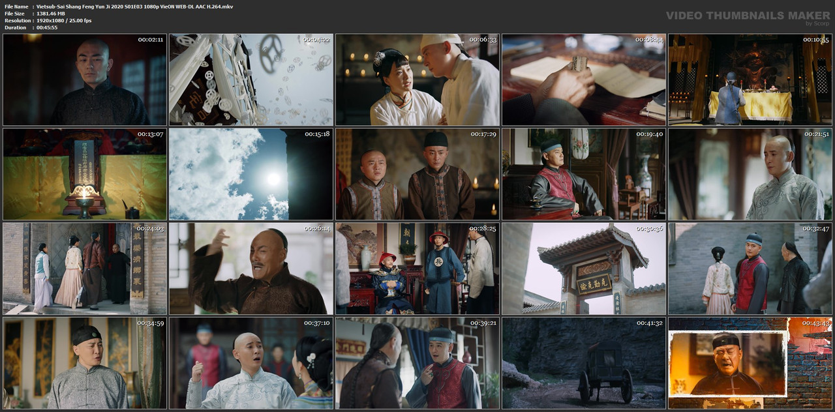Click the thumbnail at 00:32:47
This screenshot has width=835, height=412.
750,269
